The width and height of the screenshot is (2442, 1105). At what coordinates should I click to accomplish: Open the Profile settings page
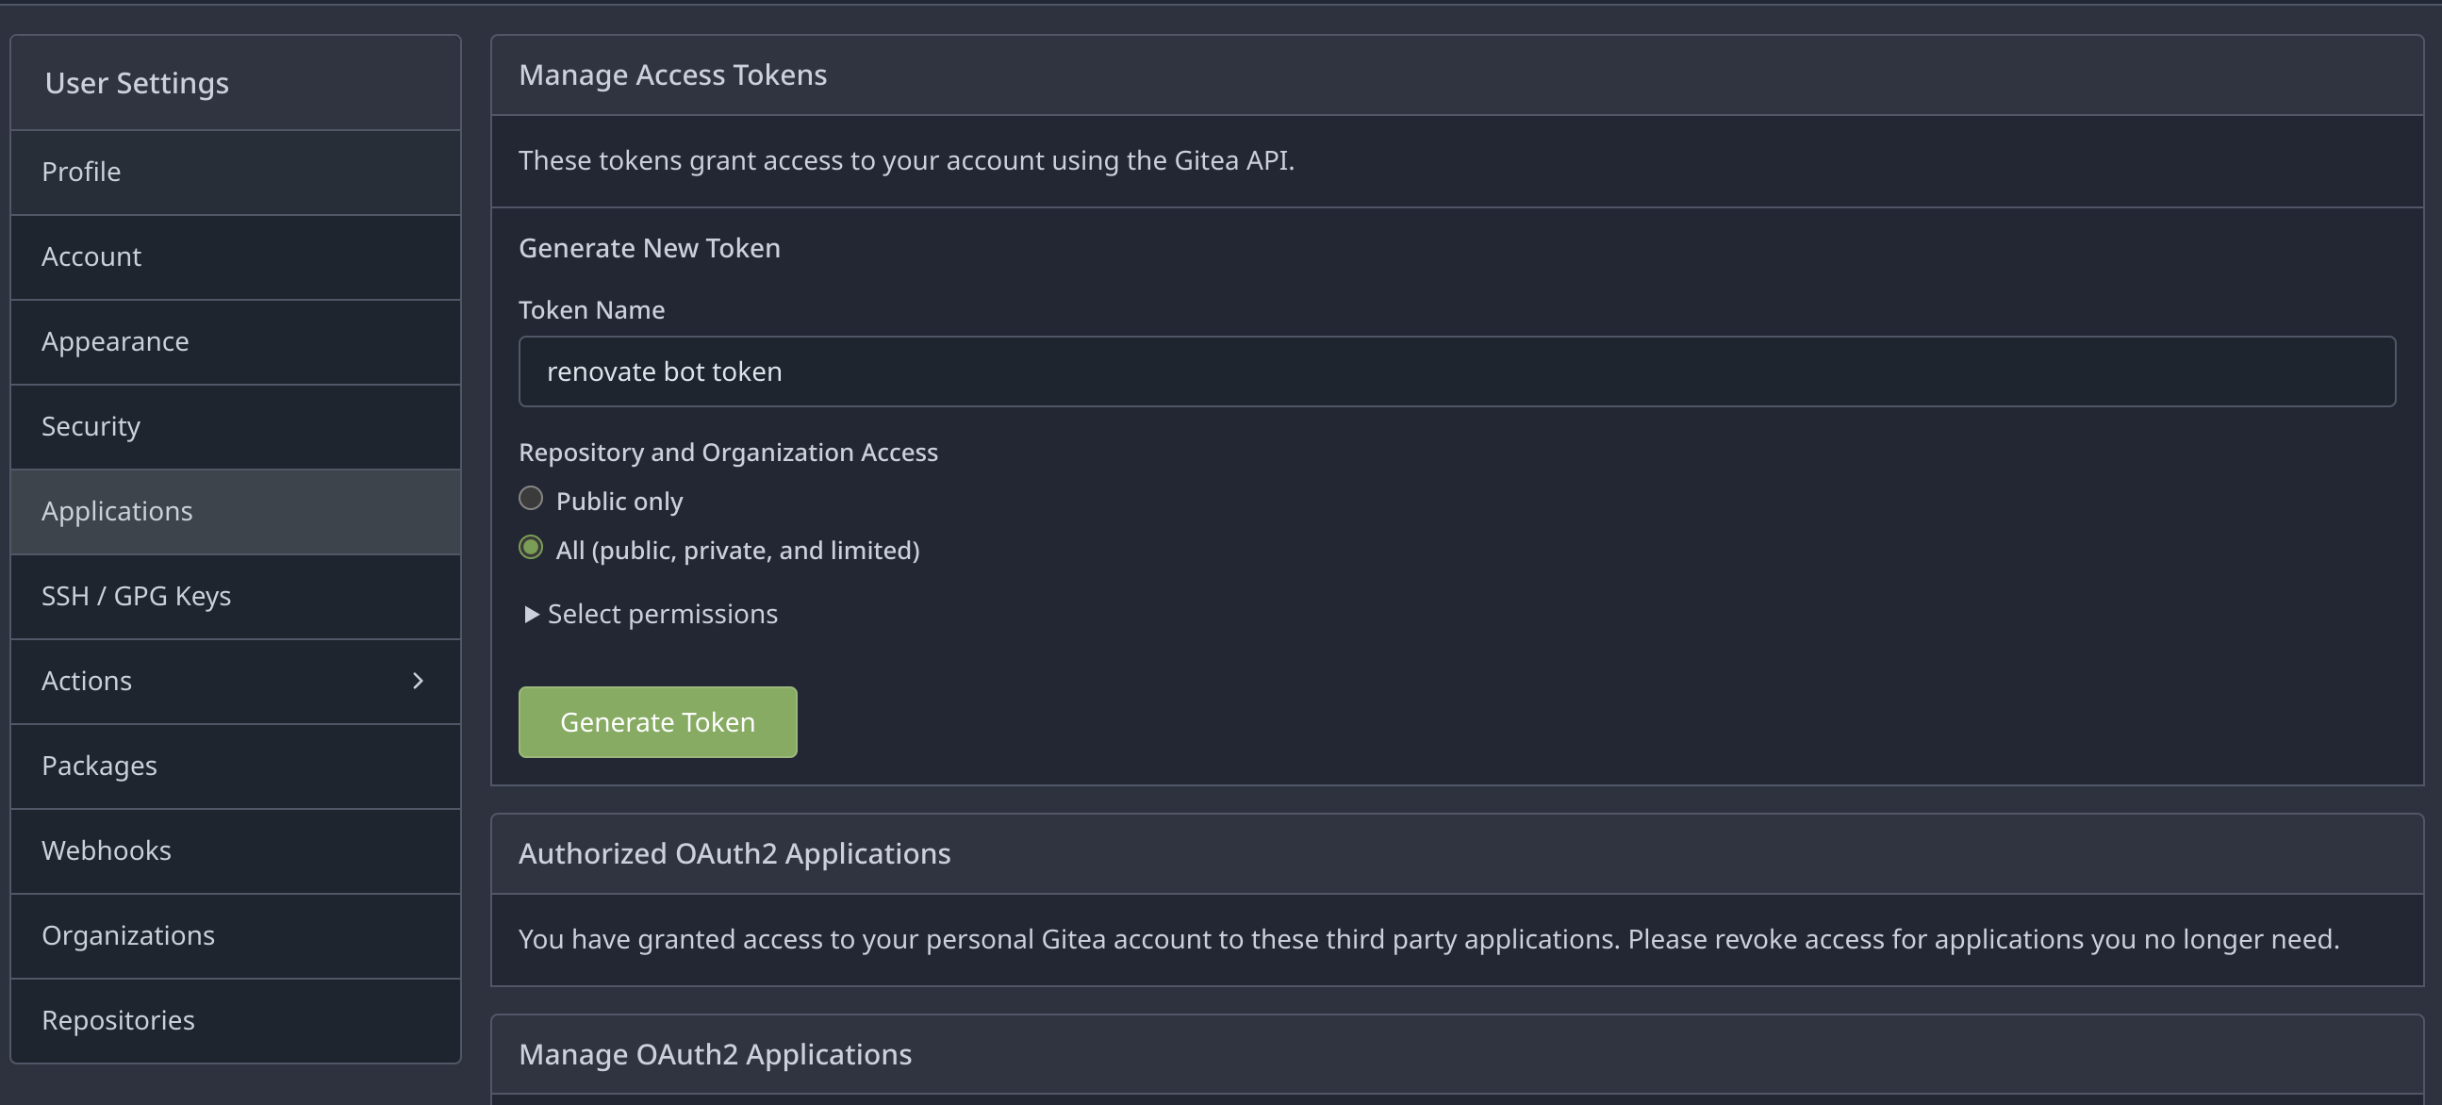tap(81, 172)
